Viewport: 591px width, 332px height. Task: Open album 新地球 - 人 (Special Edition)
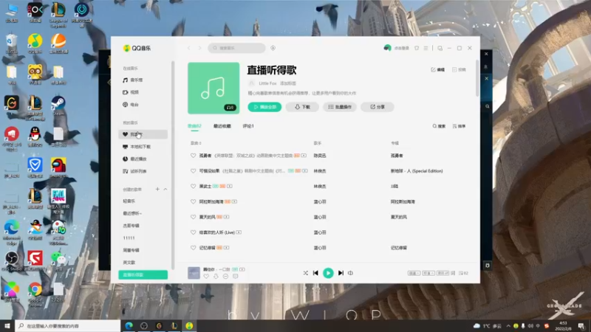(417, 171)
